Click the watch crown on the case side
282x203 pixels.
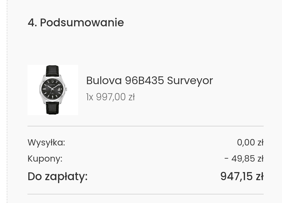point(66,89)
